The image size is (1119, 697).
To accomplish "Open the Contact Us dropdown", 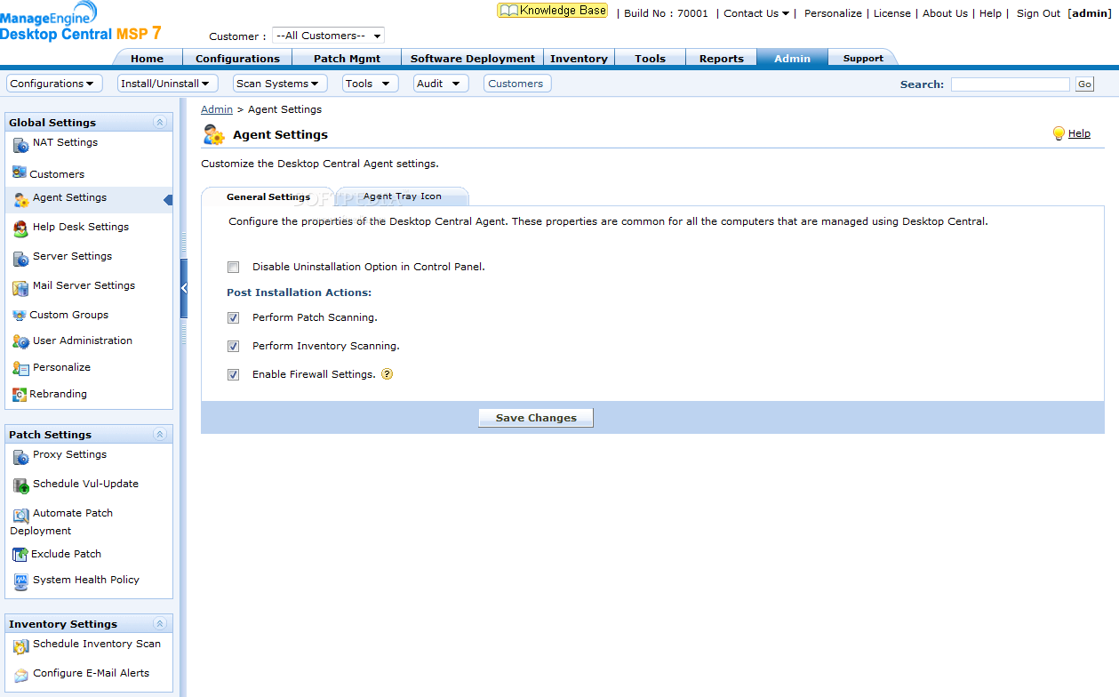I will click(756, 13).
